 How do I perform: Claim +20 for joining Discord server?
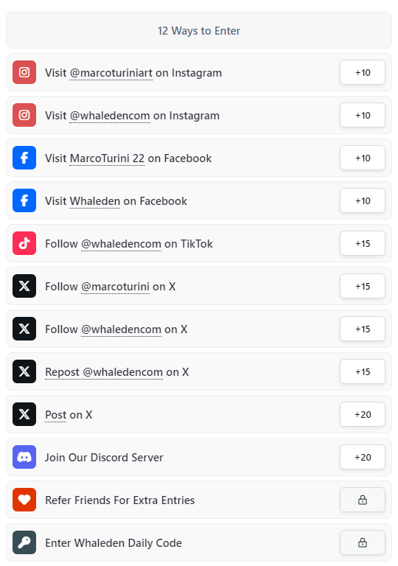tap(362, 457)
